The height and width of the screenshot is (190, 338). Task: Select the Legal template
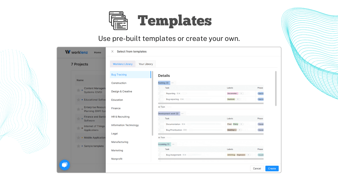[130, 134]
